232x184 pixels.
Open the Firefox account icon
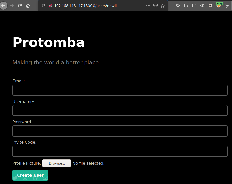pos(202,6)
